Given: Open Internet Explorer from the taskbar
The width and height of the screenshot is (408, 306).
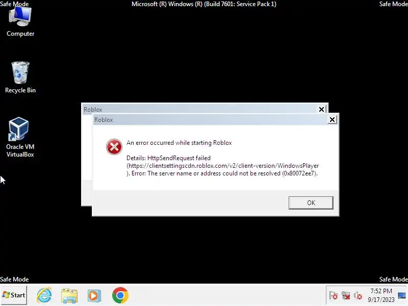Looking at the screenshot, I should (x=44, y=295).
